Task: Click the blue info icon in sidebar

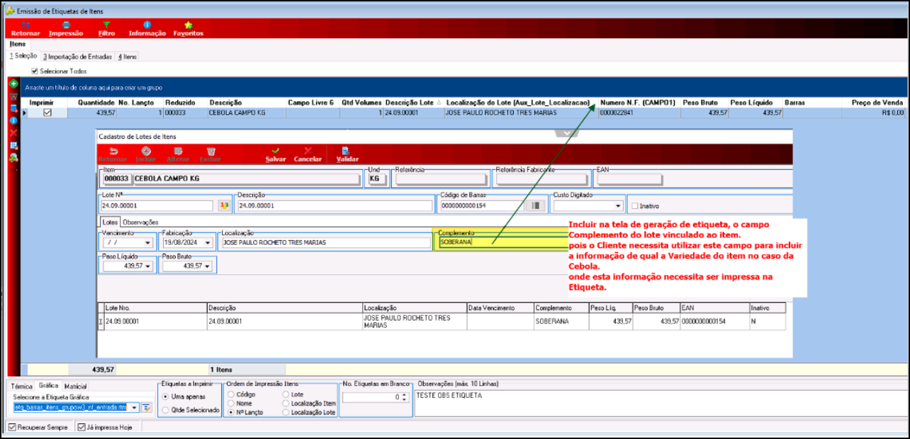Action: [13, 120]
